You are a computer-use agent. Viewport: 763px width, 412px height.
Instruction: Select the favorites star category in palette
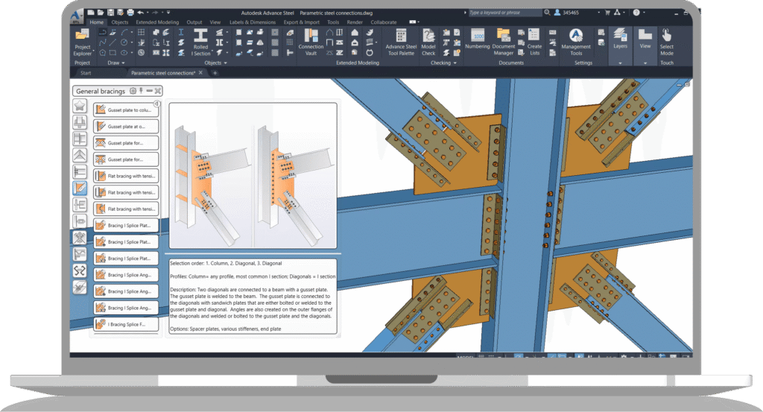[x=80, y=106]
